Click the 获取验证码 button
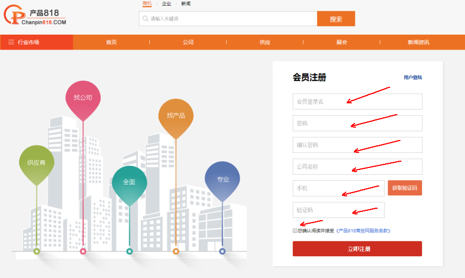The width and height of the screenshot is (465, 278). [x=405, y=188]
